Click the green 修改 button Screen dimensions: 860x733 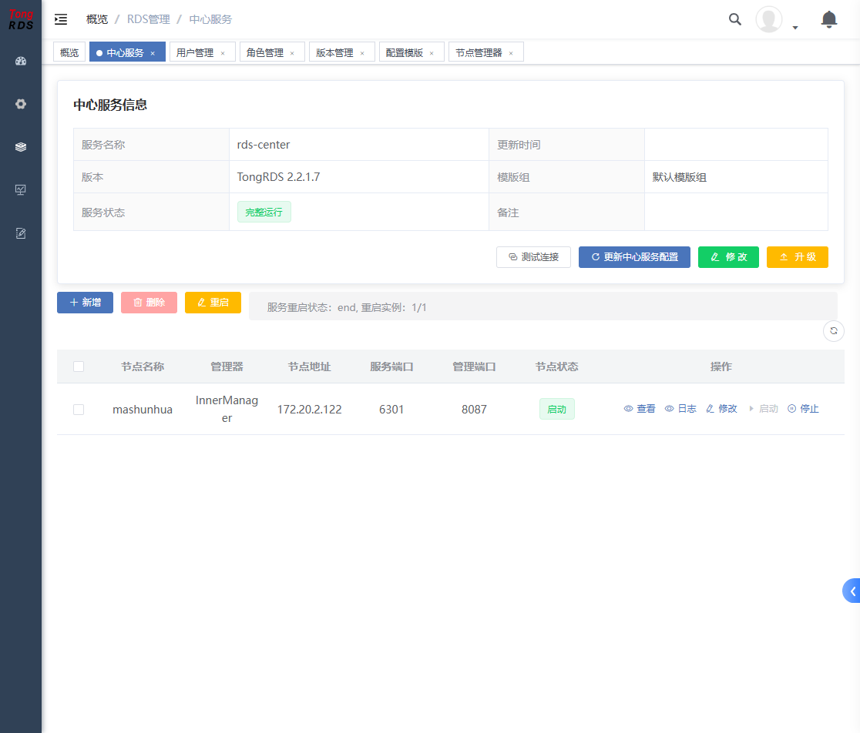728,257
